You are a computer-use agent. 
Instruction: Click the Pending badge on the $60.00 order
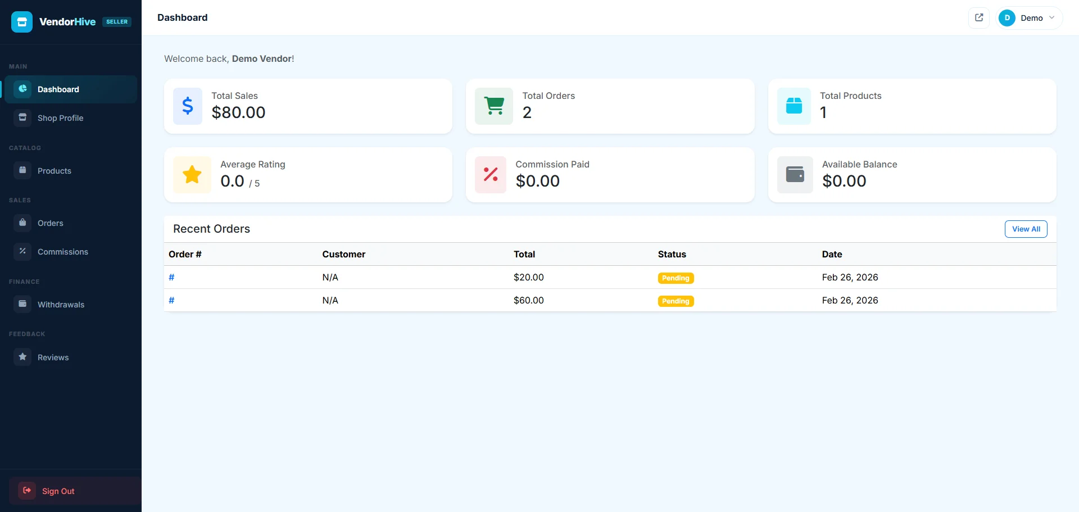tap(675, 301)
